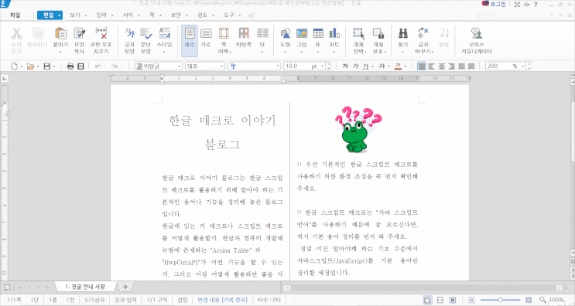
Task: Click the 붙이기 (Paste) clipboard icon
Action: click(60, 34)
